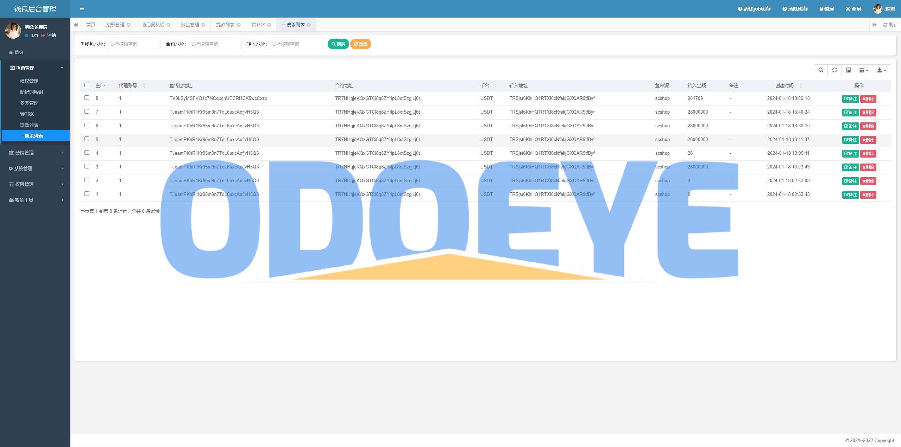The height and width of the screenshot is (447, 901).
Task: Expand the 系统工具 sidebar menu
Action: pyautogui.click(x=35, y=200)
